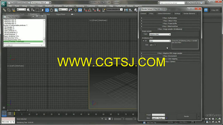This screenshot has height=125, width=223.
Task: Switch to the Render Elements tab
Action: pyautogui.click(x=189, y=14)
